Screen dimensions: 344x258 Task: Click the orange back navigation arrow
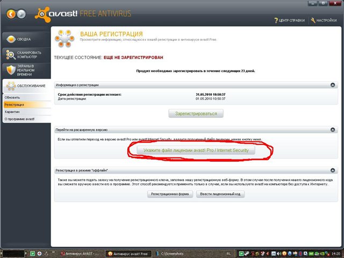(x=11, y=15)
